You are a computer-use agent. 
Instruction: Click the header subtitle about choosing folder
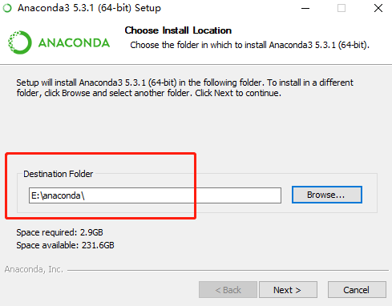pyautogui.click(x=249, y=45)
